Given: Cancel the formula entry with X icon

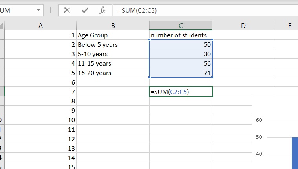Looking at the screenshot, I should click(x=67, y=10).
